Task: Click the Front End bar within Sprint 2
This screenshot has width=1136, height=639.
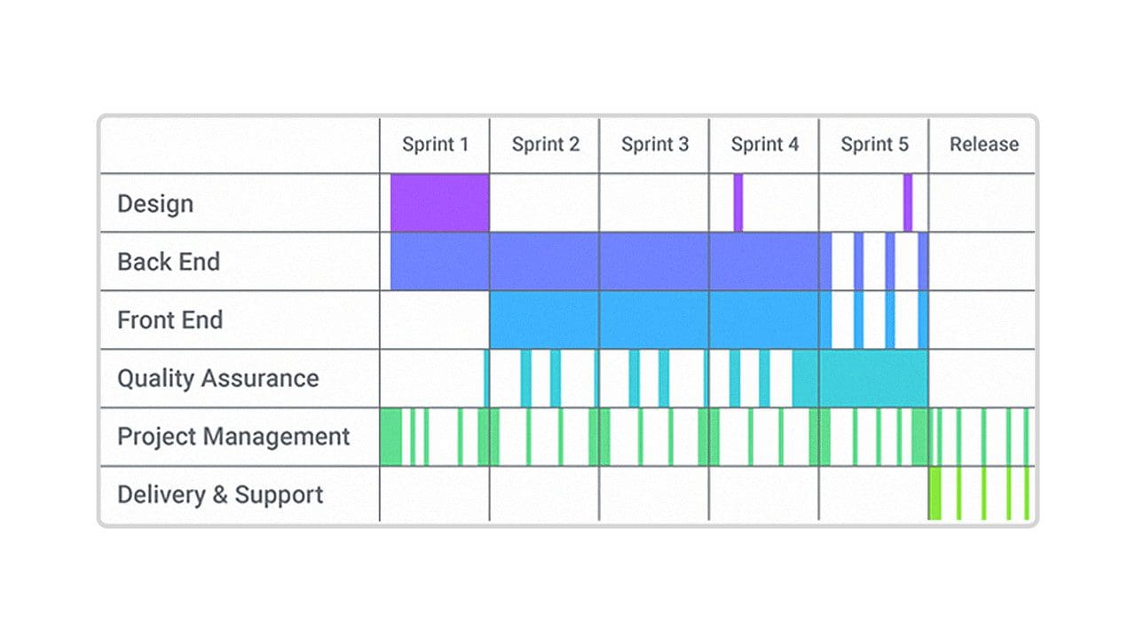Action: pyautogui.click(x=545, y=320)
